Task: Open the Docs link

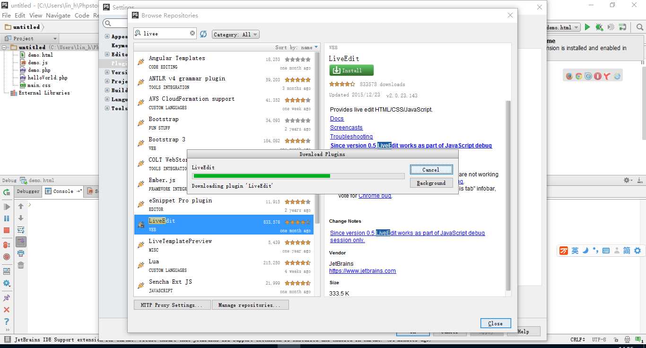Action: [337, 119]
